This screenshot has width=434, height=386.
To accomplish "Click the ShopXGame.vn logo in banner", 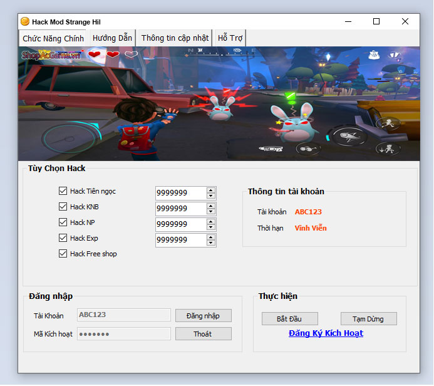I will point(51,55).
